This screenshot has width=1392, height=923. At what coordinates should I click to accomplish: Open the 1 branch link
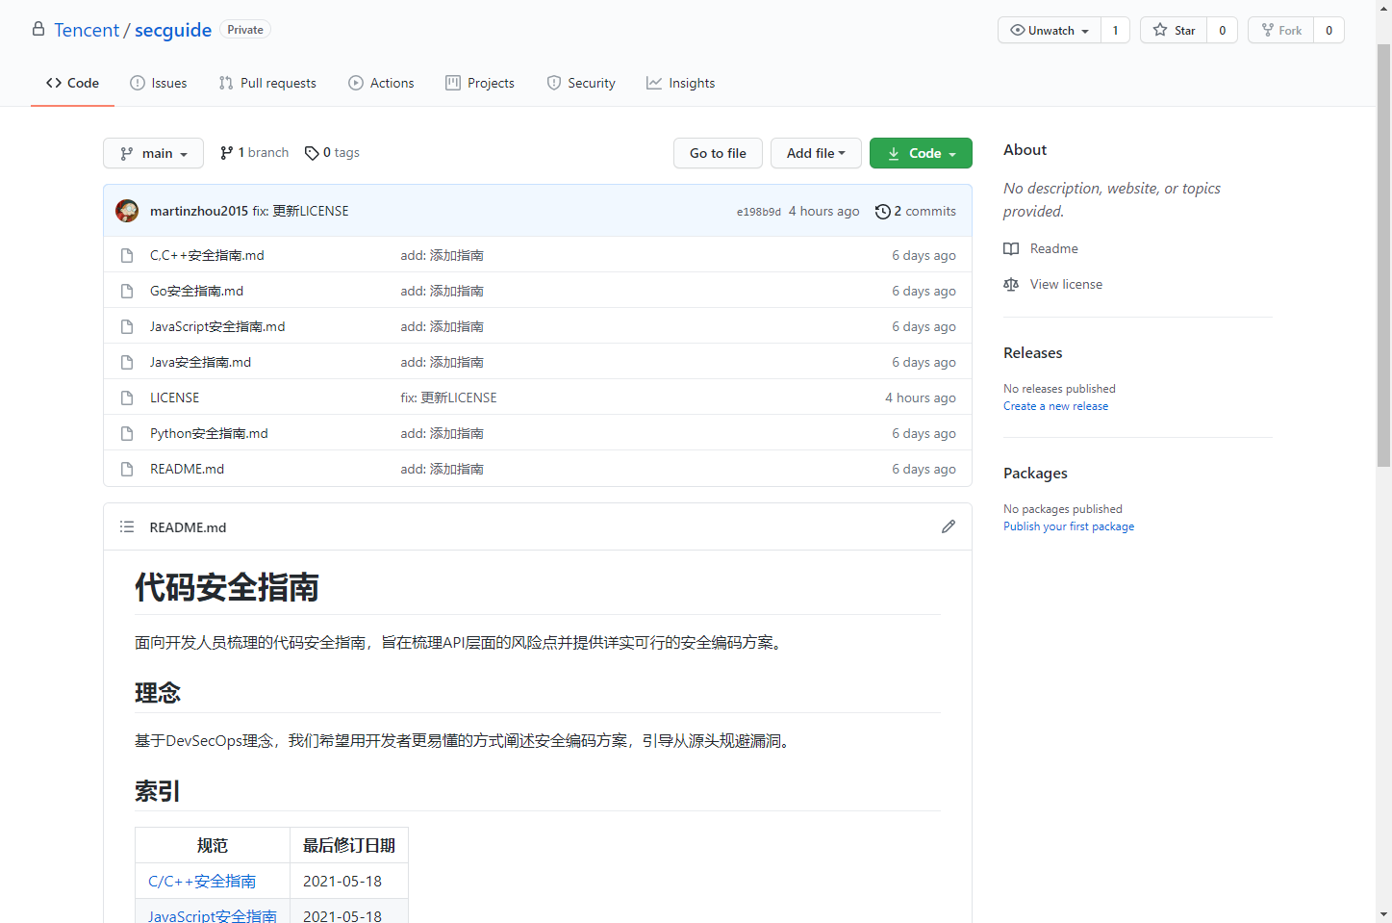click(254, 153)
